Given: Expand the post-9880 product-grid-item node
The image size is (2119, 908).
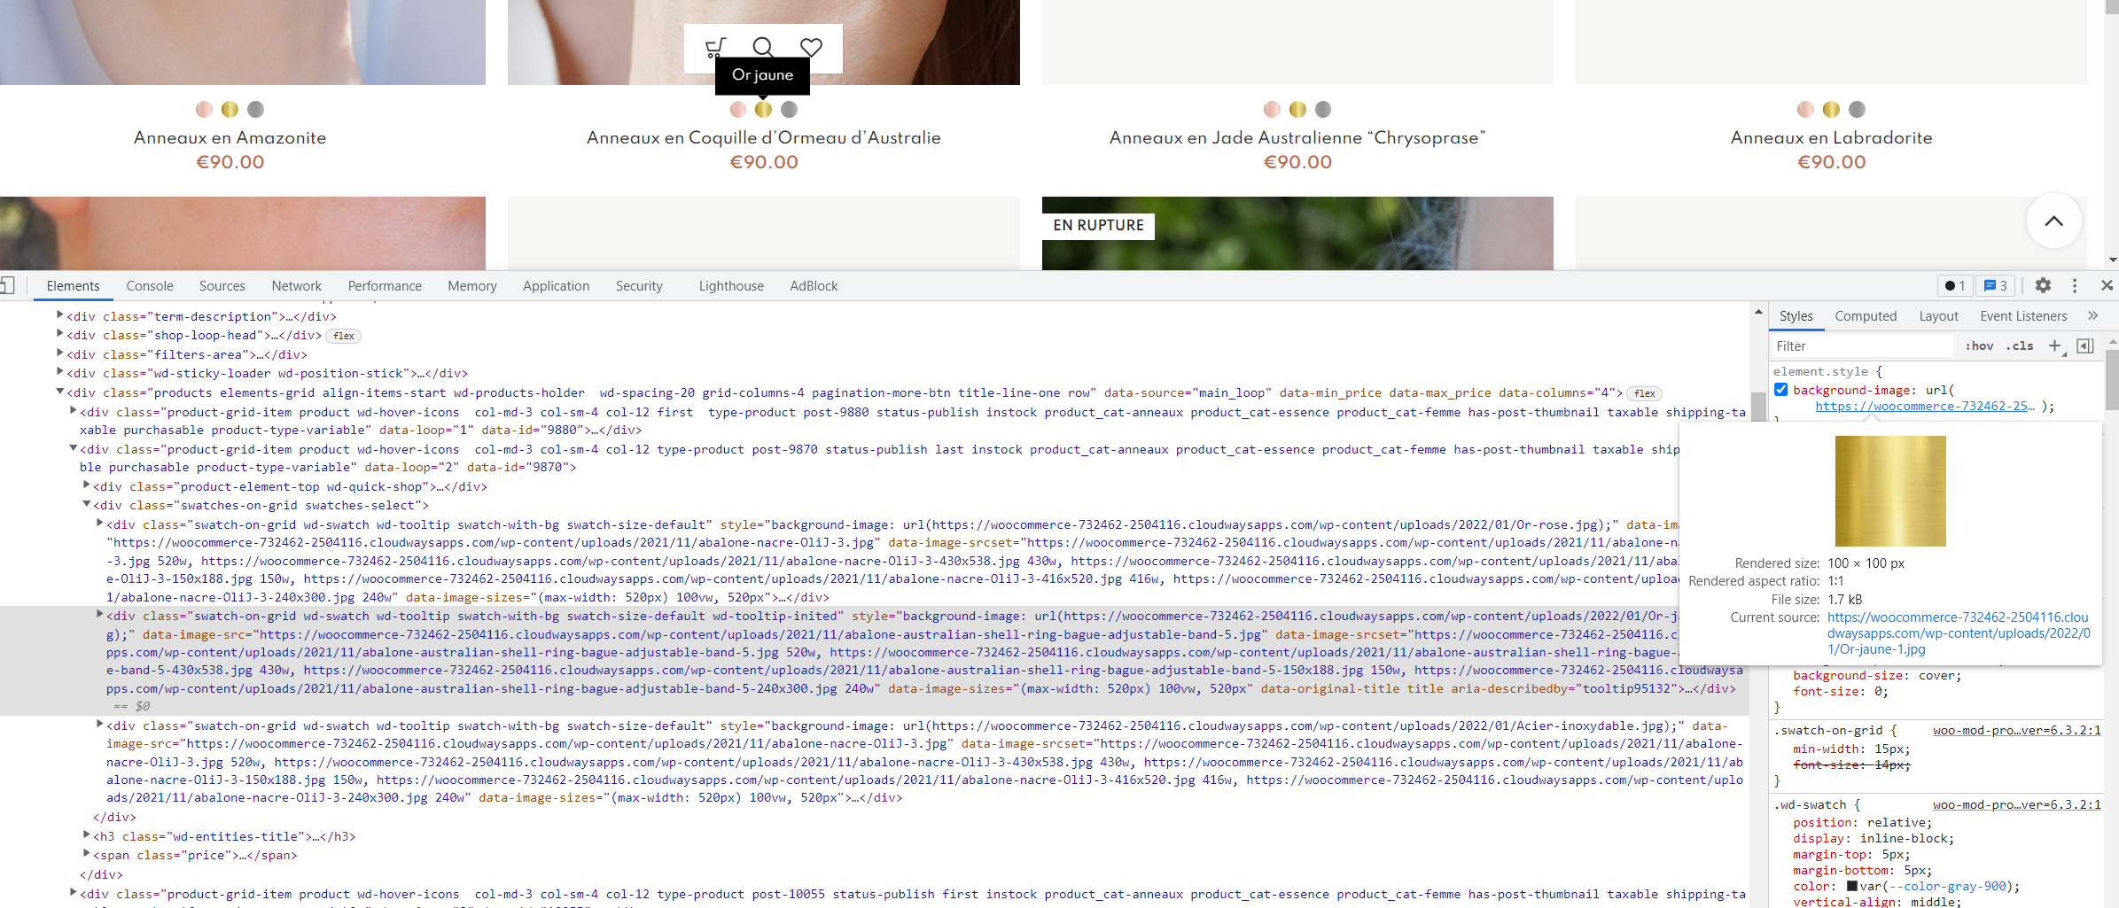Looking at the screenshot, I should [x=74, y=411].
